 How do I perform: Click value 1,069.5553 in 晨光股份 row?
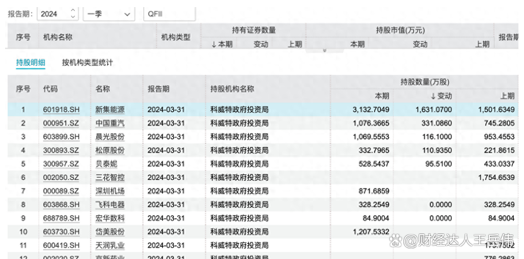pyautogui.click(x=371, y=137)
